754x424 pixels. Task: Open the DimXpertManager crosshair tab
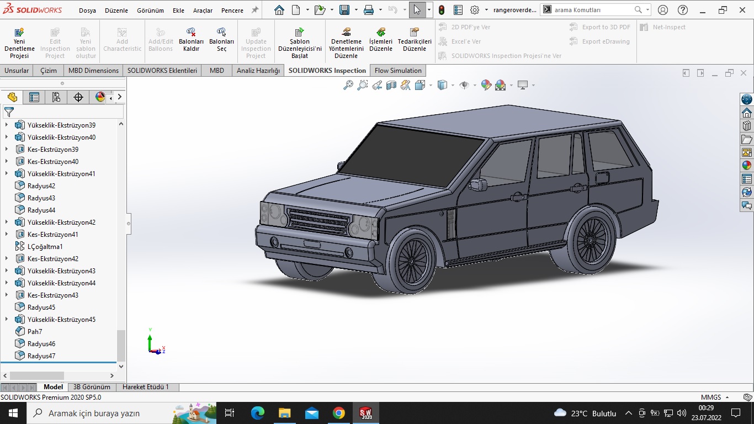78,97
